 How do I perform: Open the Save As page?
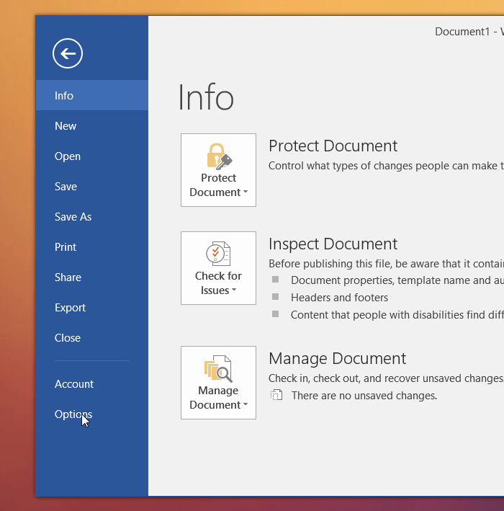[73, 216]
